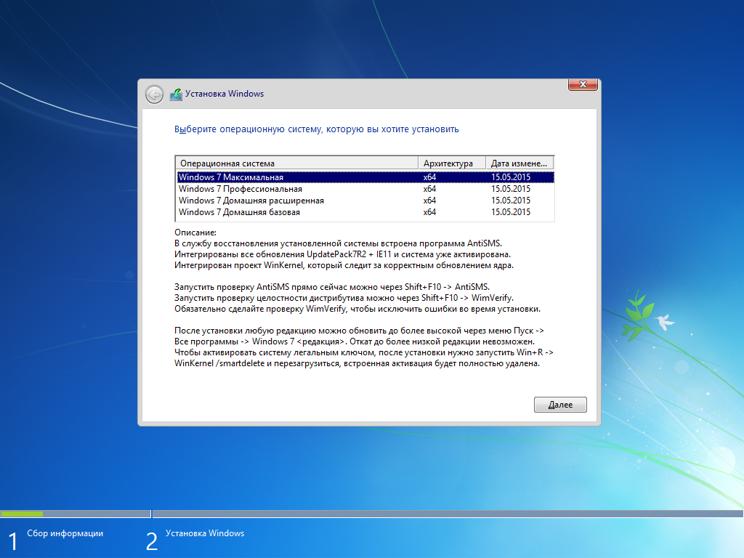The width and height of the screenshot is (744, 558).
Task: Click x64 in Домашняя расширенная row
Action: click(429, 201)
